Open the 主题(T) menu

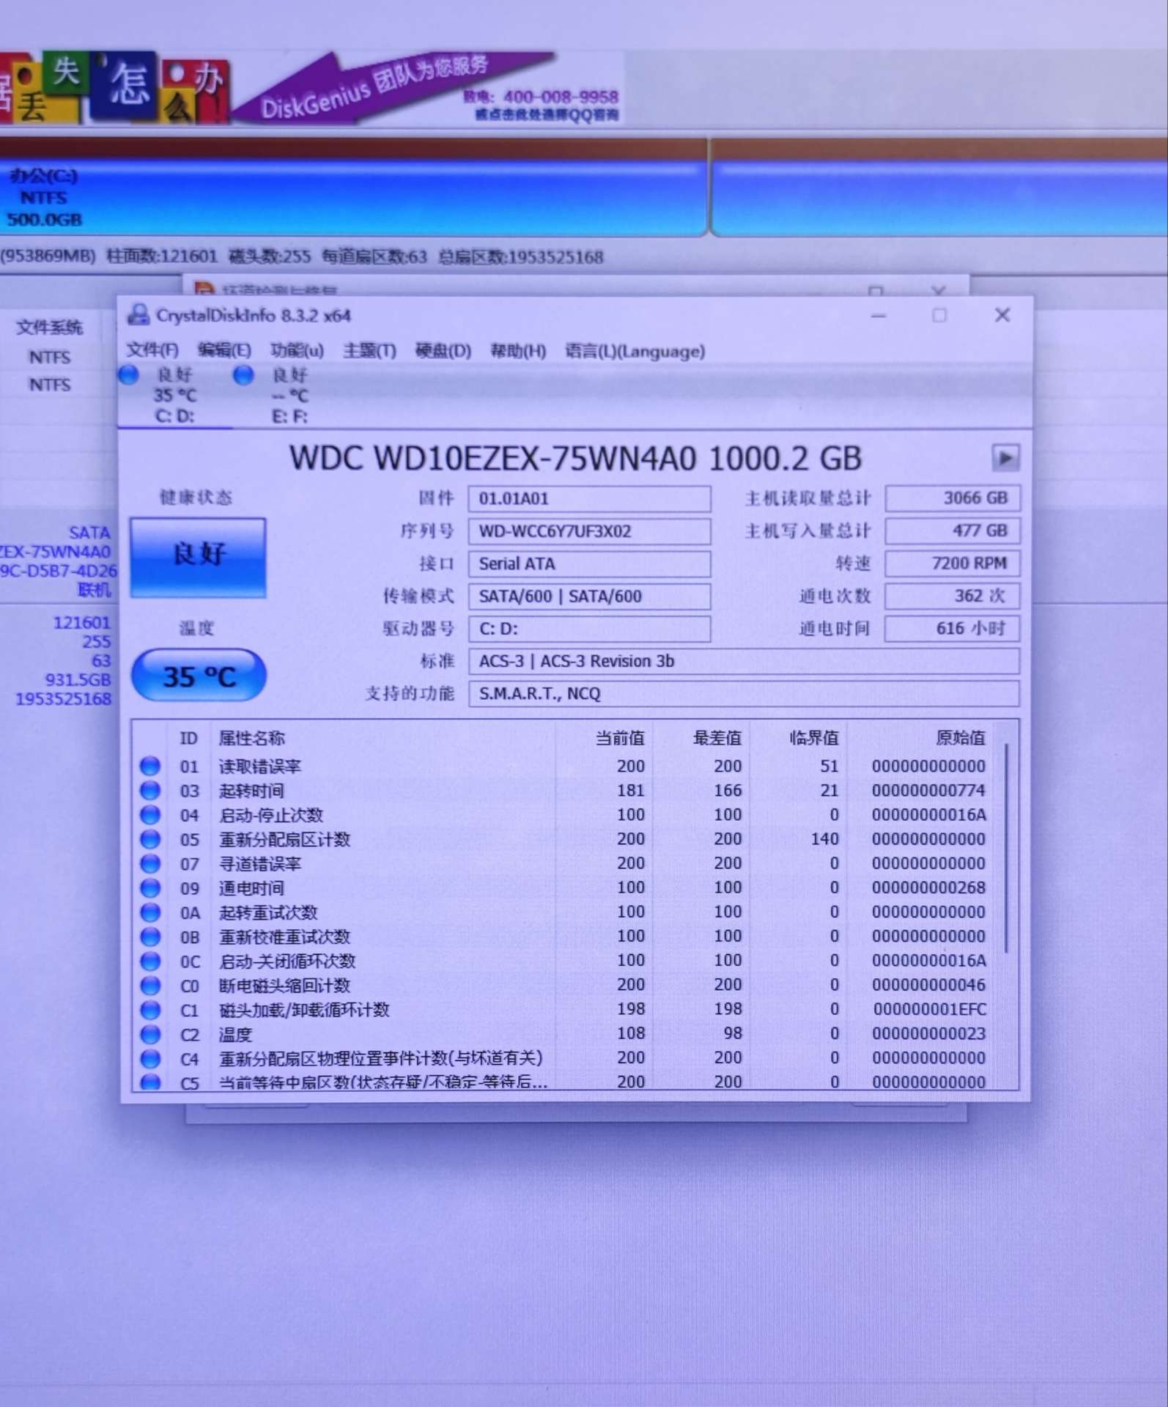click(x=369, y=350)
